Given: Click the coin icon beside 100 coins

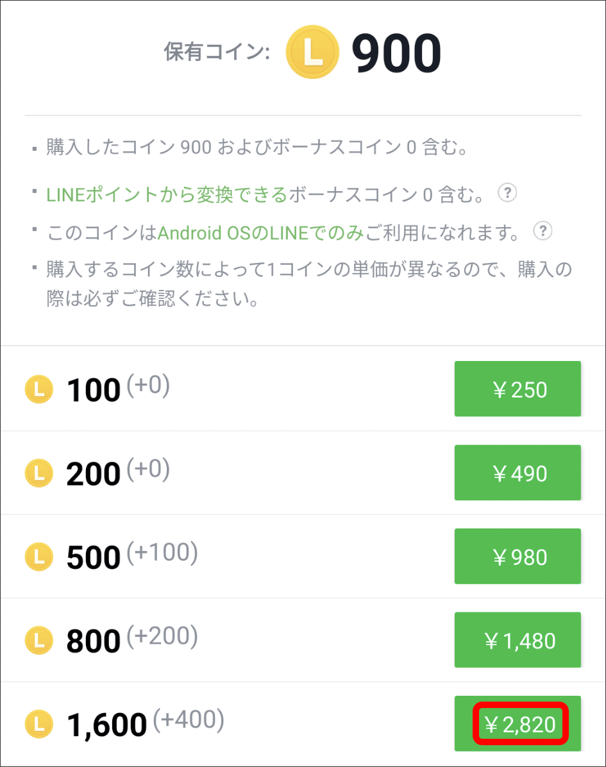Looking at the screenshot, I should pyautogui.click(x=38, y=389).
